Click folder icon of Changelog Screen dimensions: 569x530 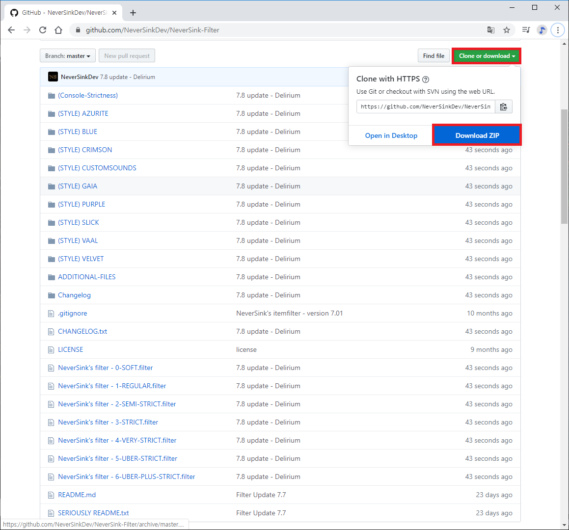[x=52, y=295]
